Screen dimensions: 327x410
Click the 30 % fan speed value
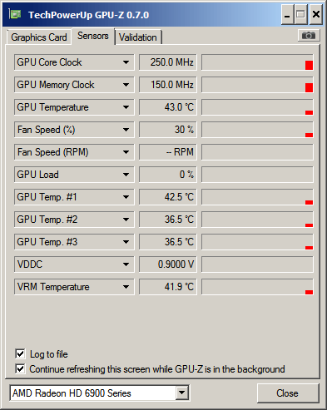pos(168,130)
